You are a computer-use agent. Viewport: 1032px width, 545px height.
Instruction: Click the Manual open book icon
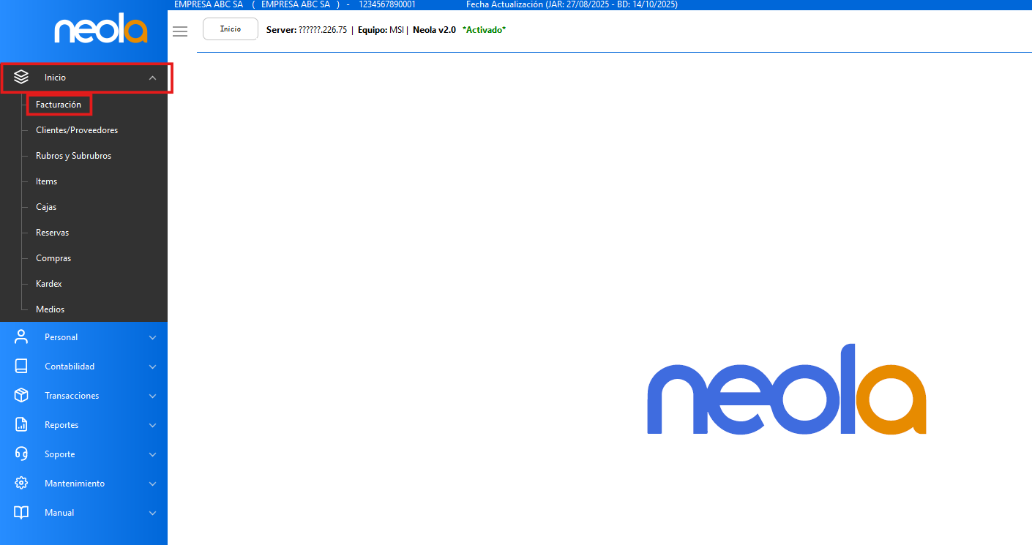(21, 513)
